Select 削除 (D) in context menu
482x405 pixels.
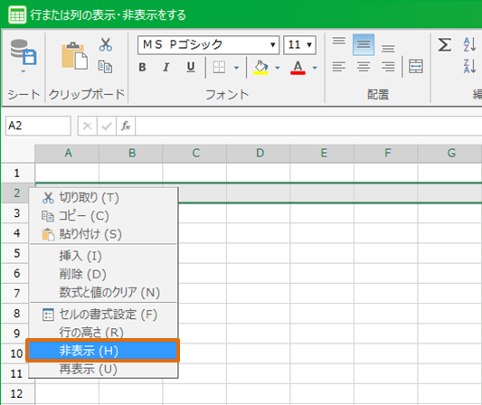[104, 274]
